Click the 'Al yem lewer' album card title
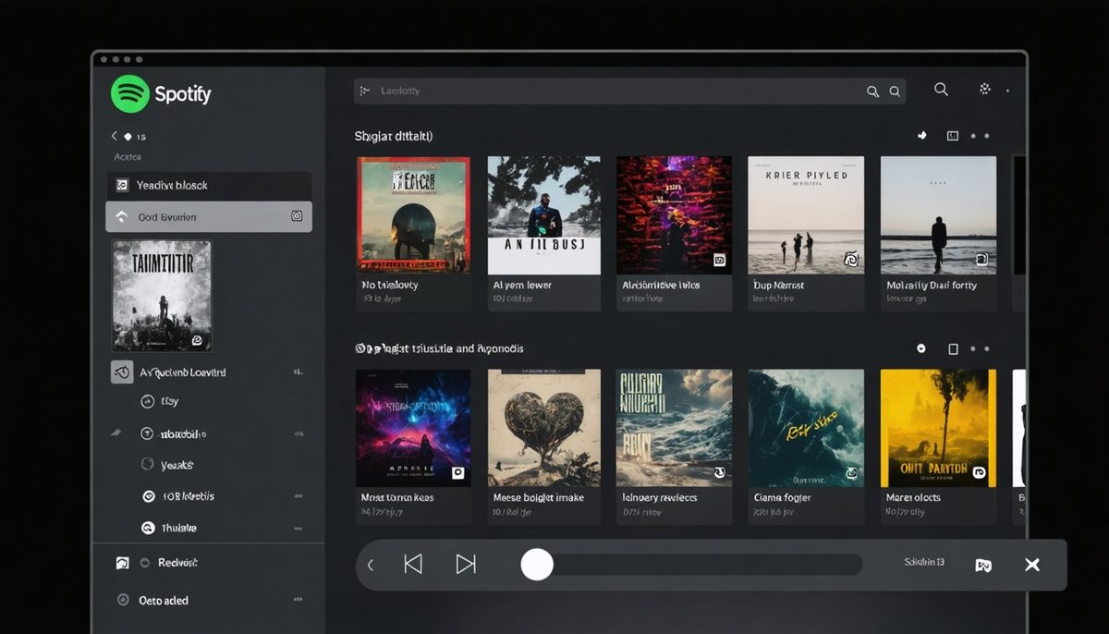1109x634 pixels. point(521,285)
